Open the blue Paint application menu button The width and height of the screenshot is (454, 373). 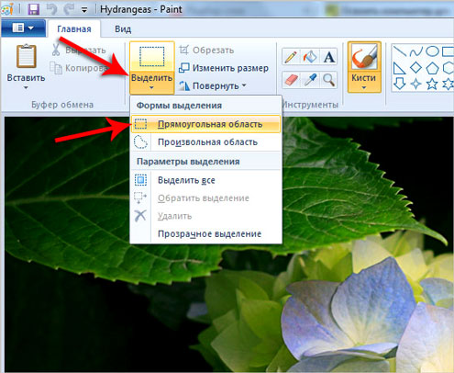(23, 28)
